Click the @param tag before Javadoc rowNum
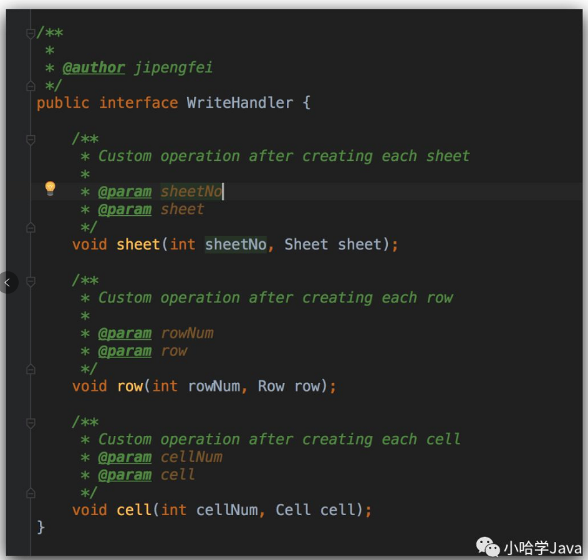This screenshot has width=588, height=560. click(x=125, y=334)
